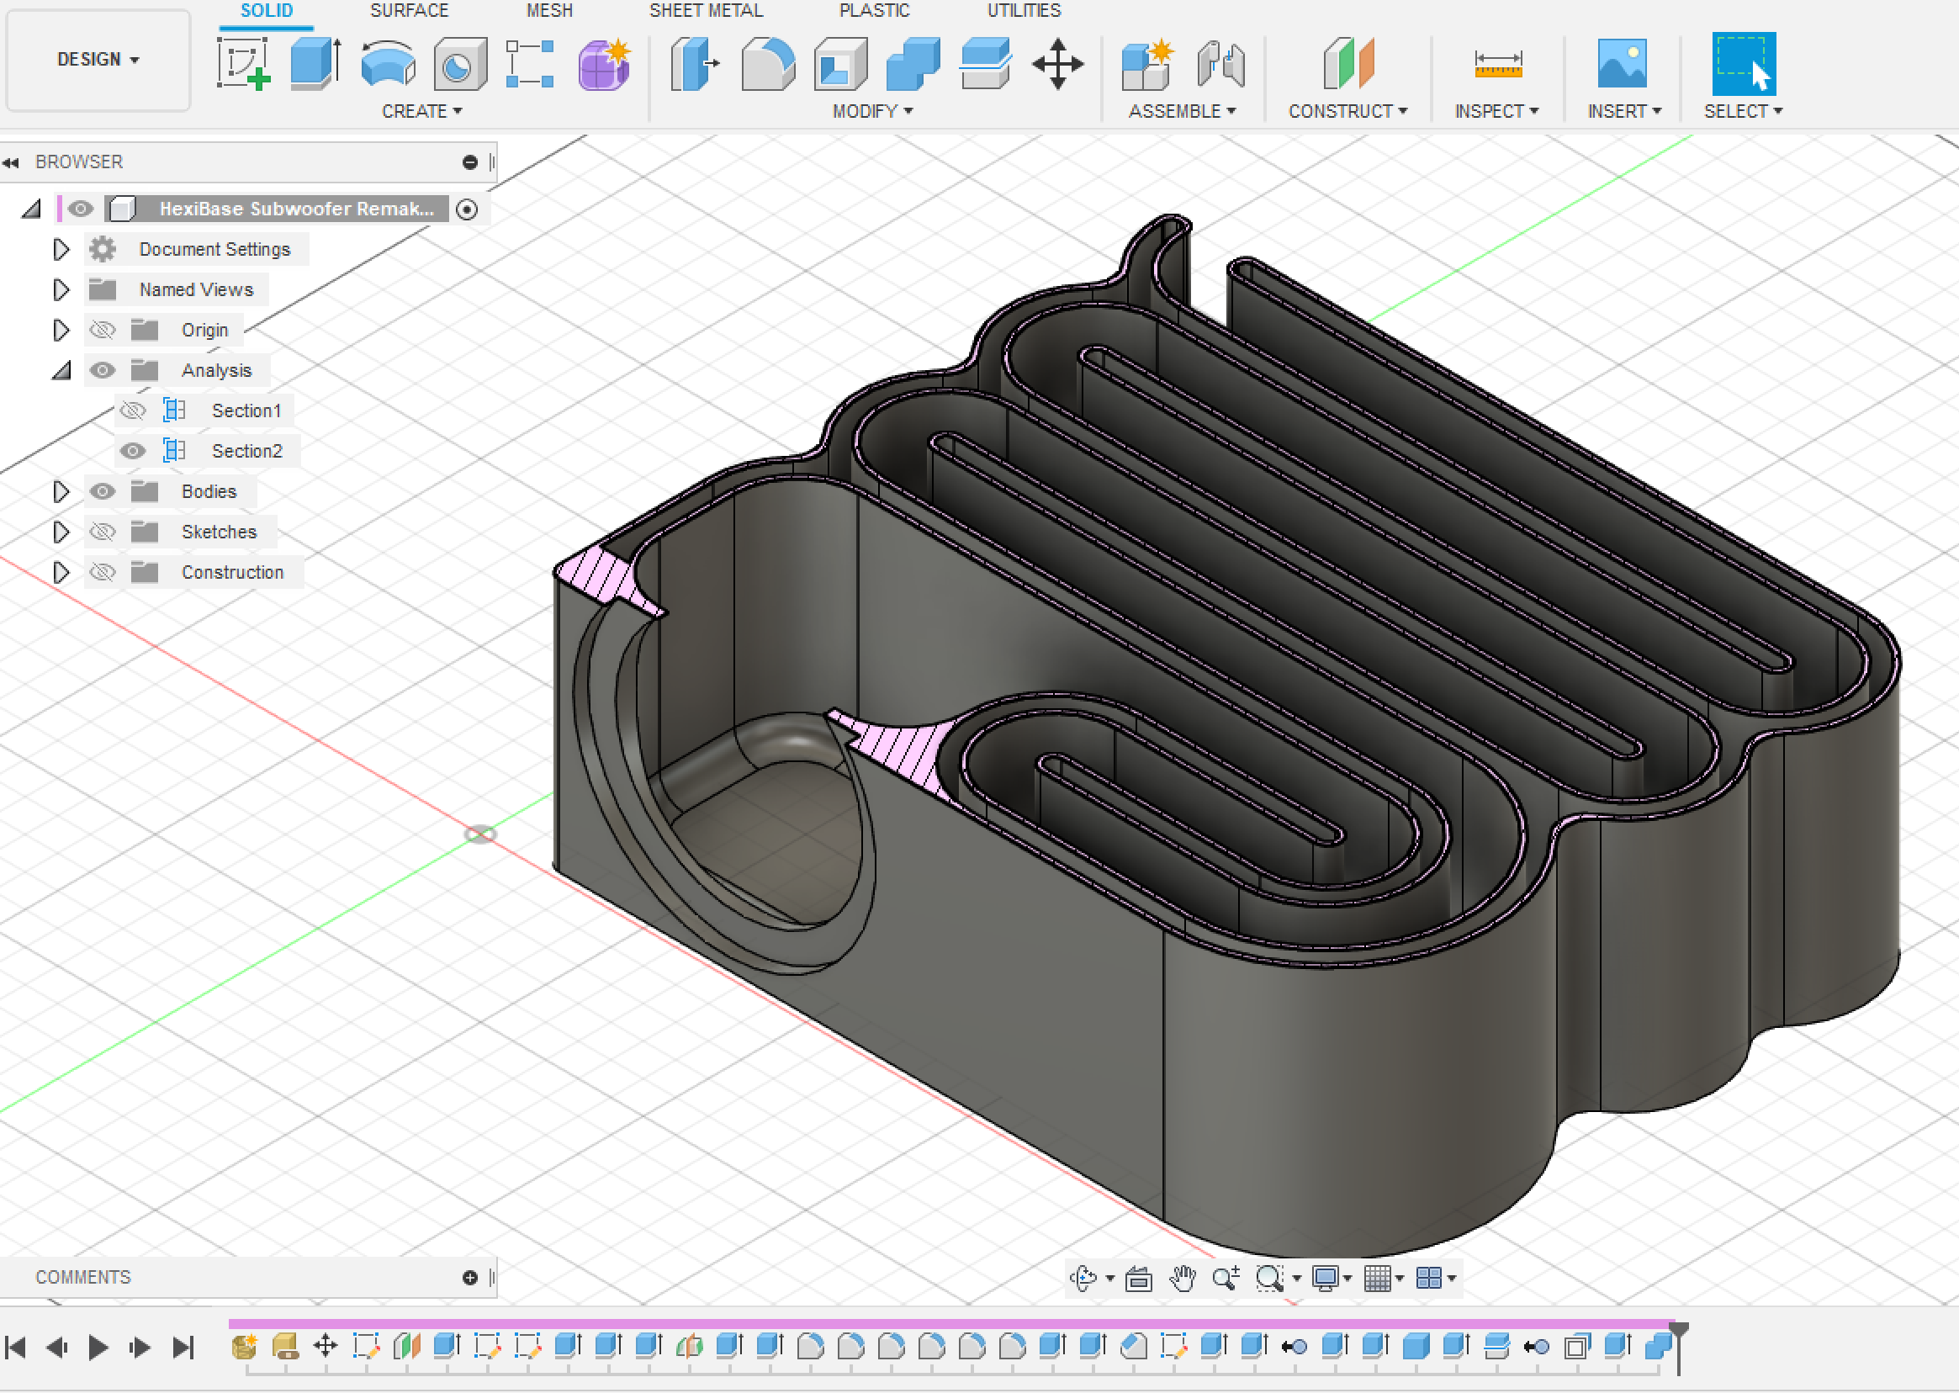Open the DESIGN workspace dropdown
Viewport: 1959px width, 1393px height.
click(97, 59)
